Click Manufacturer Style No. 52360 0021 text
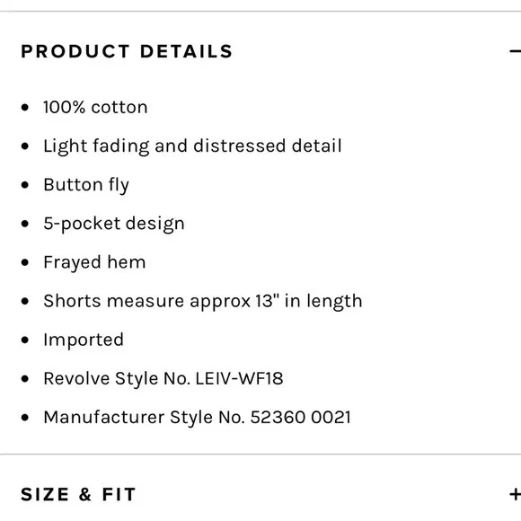The width and height of the screenshot is (521, 521). coord(197,418)
